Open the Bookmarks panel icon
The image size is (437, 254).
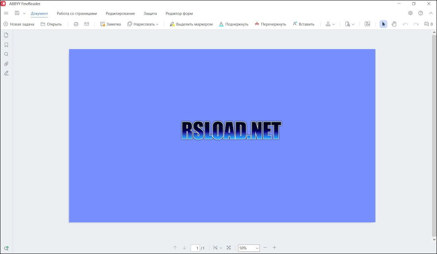coord(6,45)
